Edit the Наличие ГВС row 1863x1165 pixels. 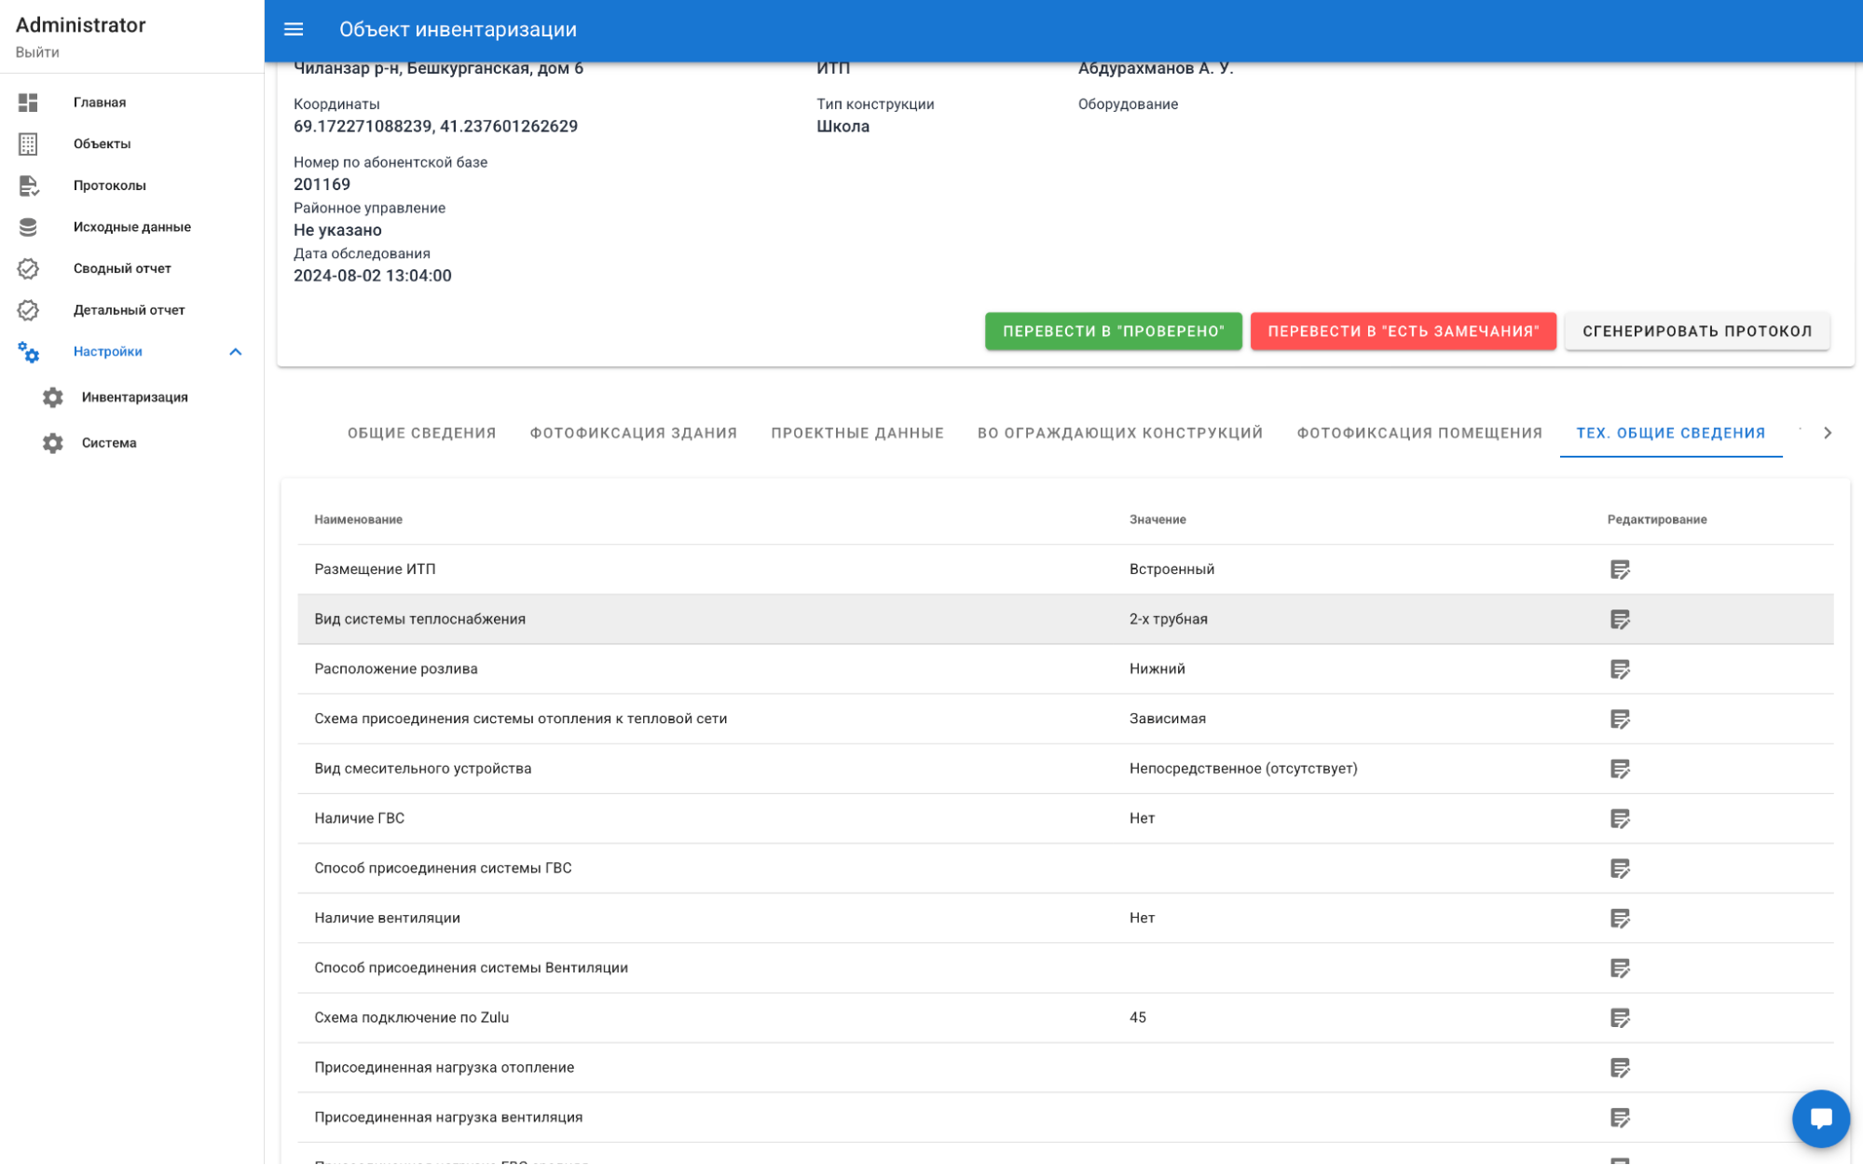coord(1620,818)
